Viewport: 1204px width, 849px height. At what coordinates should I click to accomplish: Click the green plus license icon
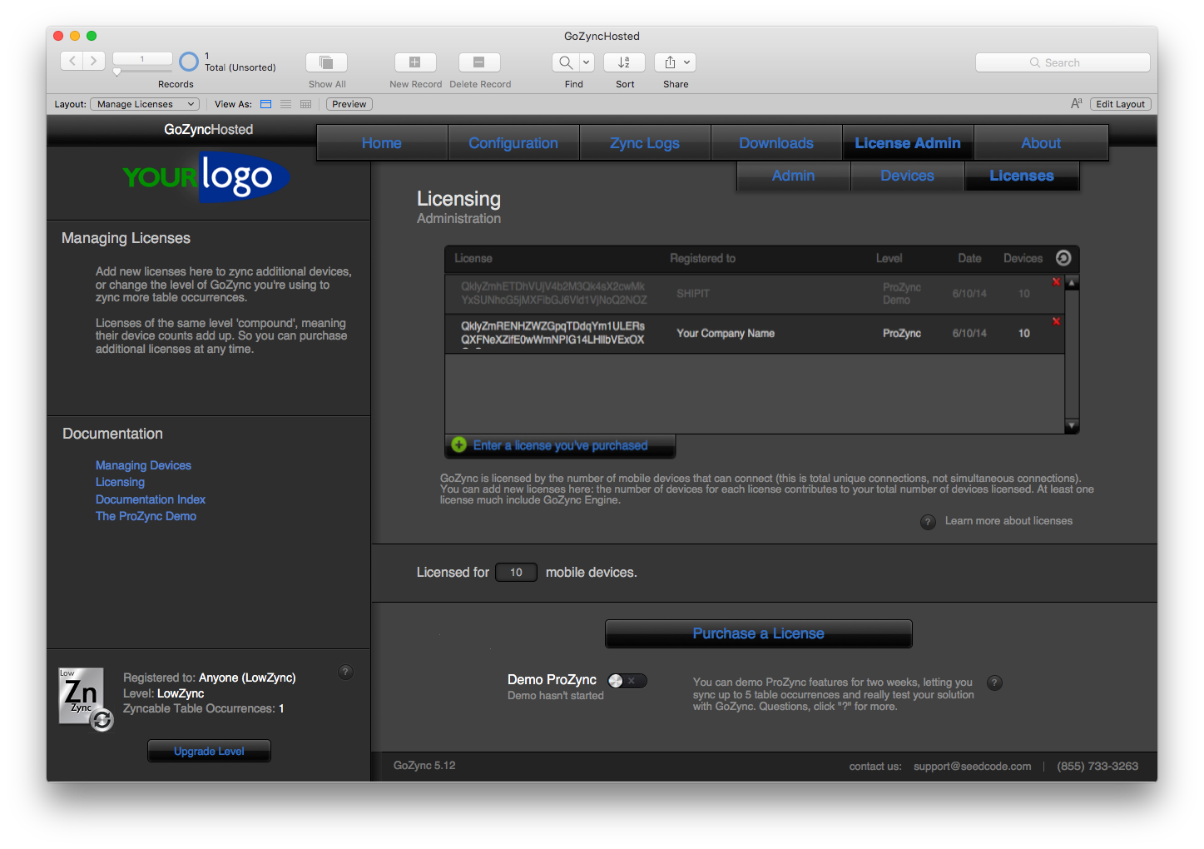(x=458, y=445)
